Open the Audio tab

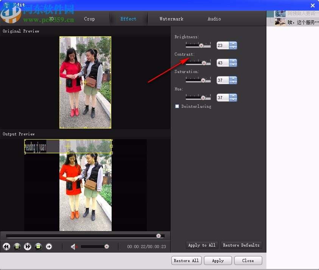point(214,19)
